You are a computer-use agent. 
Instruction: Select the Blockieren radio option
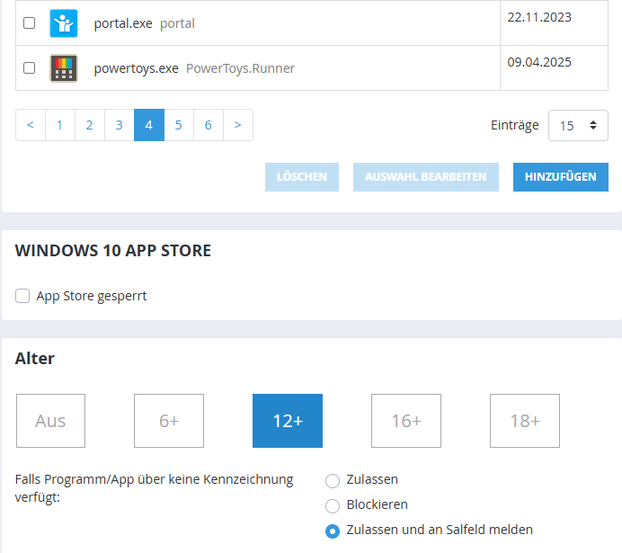(333, 505)
